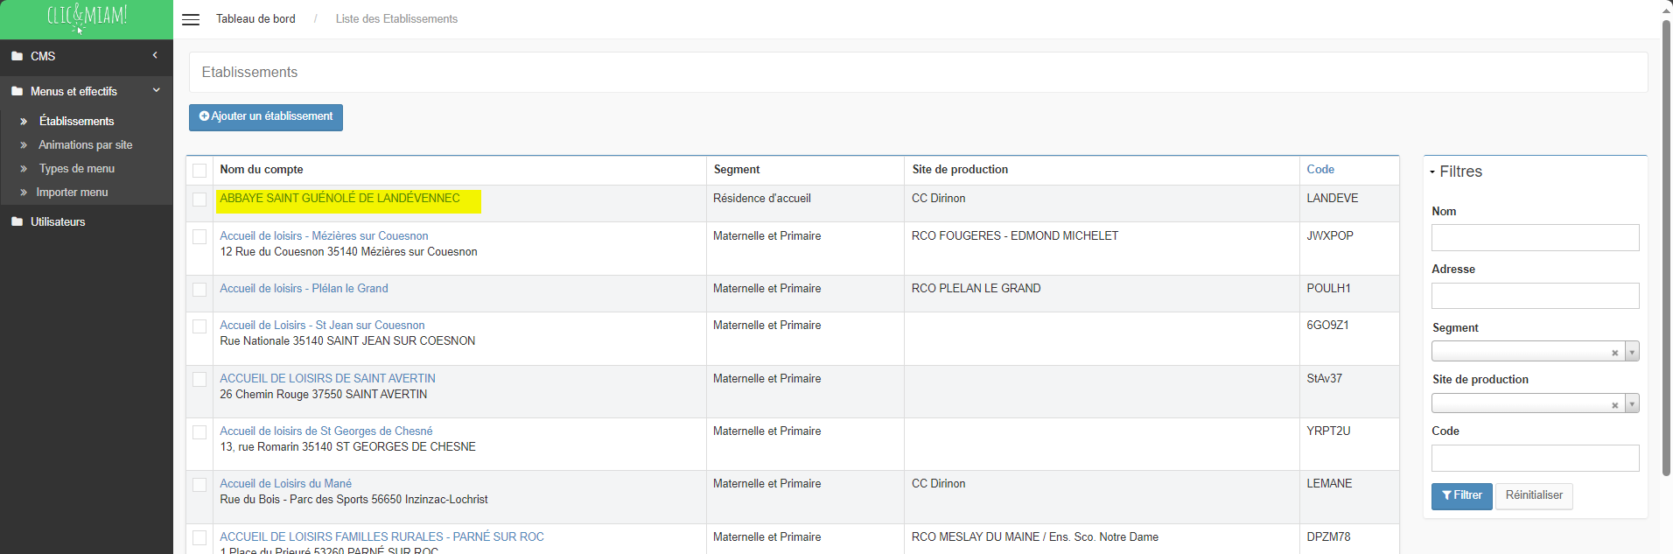The height and width of the screenshot is (554, 1673).
Task: Open the Site de production dropdown arrow
Action: (1632, 403)
